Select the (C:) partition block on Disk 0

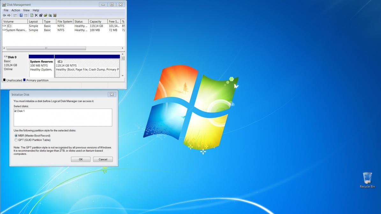(x=87, y=68)
